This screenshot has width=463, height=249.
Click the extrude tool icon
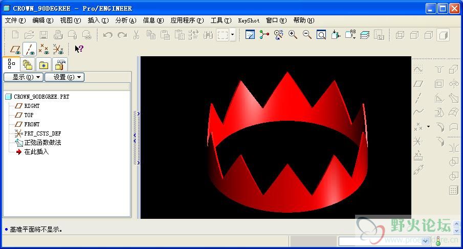(x=454, y=70)
